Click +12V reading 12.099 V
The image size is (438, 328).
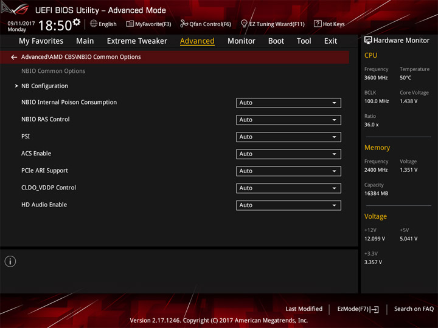375,239
